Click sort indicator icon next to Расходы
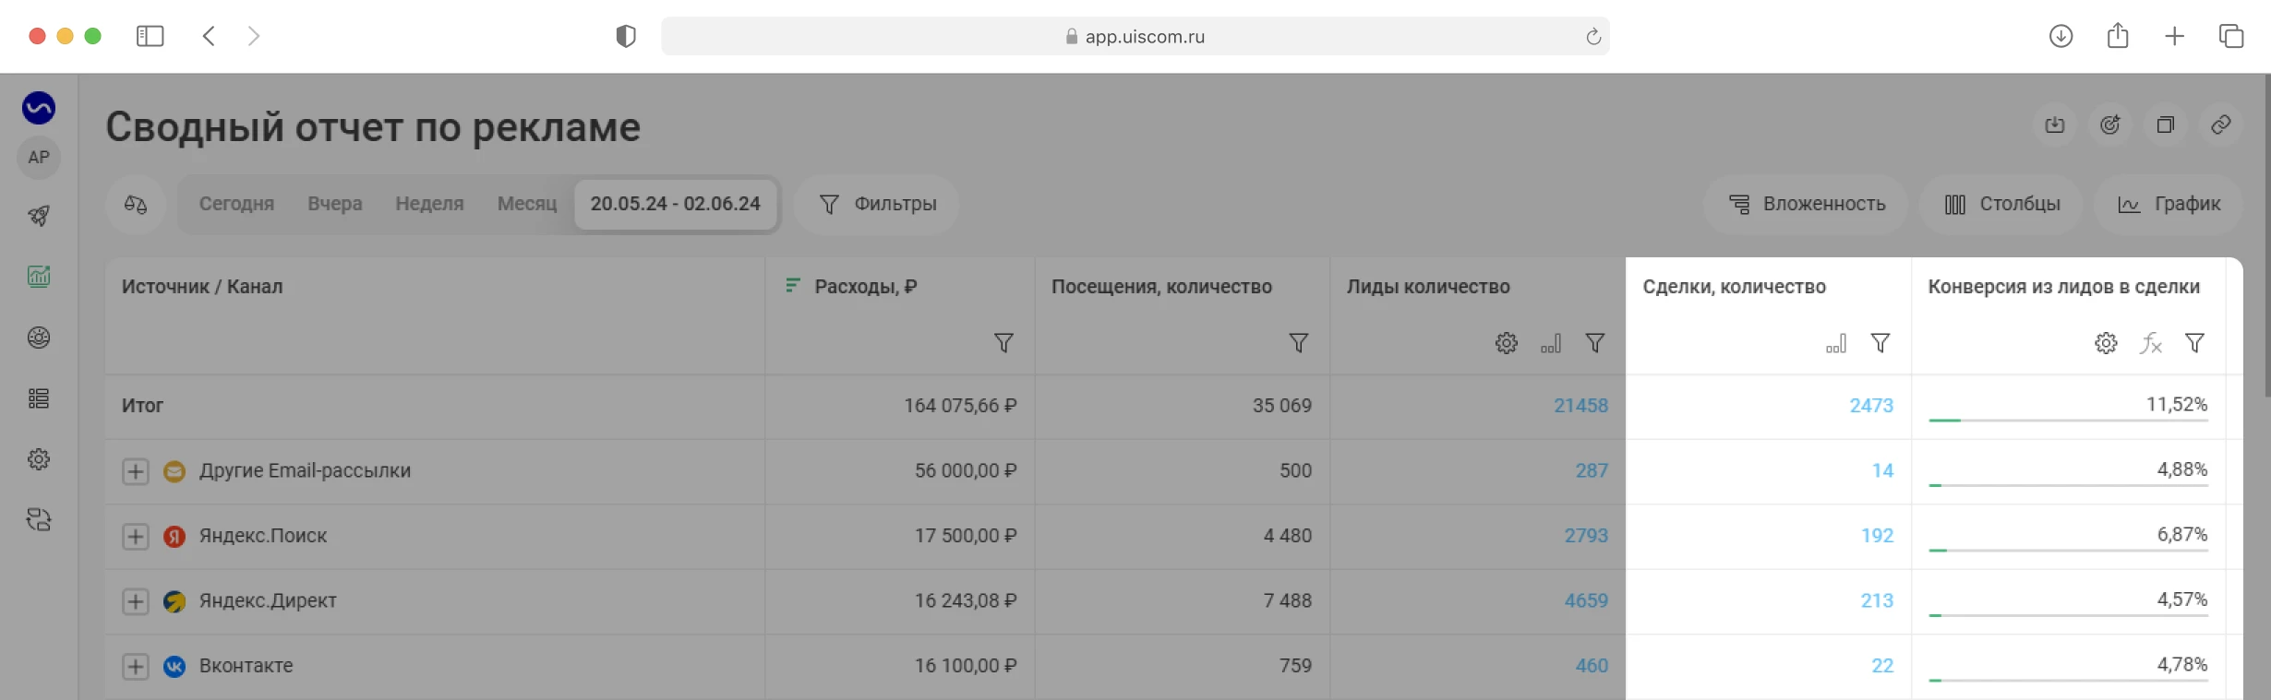This screenshot has width=2271, height=700. [x=792, y=286]
